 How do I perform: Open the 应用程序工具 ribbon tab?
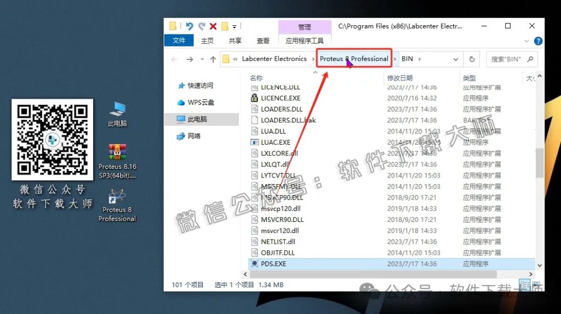pos(305,41)
